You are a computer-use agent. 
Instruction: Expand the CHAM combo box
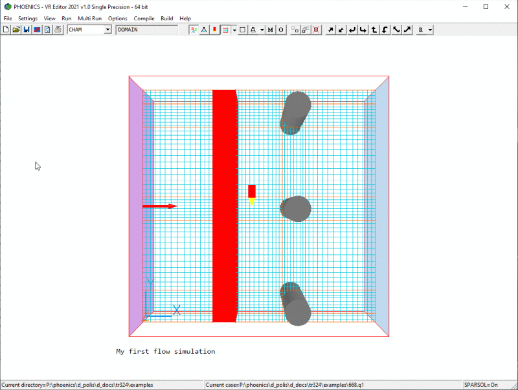click(x=107, y=30)
